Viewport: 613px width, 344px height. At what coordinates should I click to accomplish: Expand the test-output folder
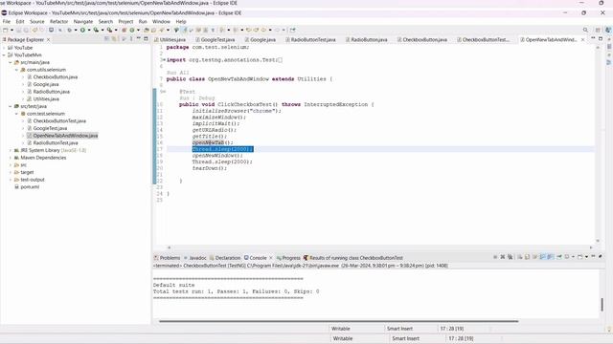click(x=11, y=180)
